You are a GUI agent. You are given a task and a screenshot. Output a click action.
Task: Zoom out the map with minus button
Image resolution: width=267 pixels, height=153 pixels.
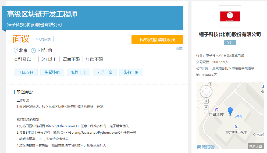(x=206, y=111)
